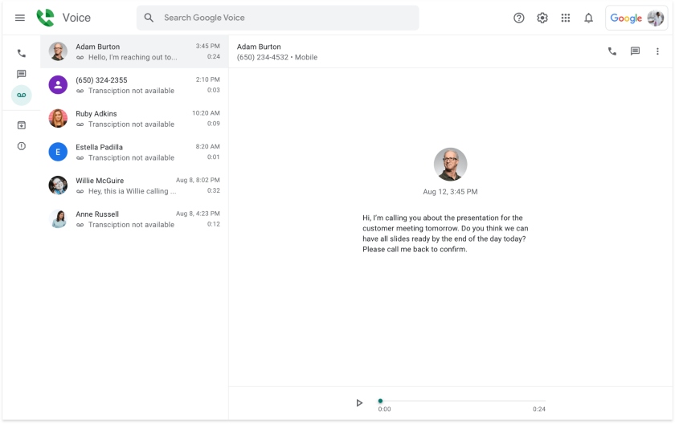
Task: Click the Aug 8, 4:23 PM timestamp
Action: click(198, 214)
